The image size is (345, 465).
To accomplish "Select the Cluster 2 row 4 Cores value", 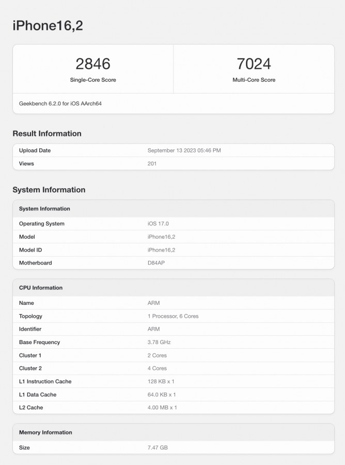I will click(x=157, y=368).
